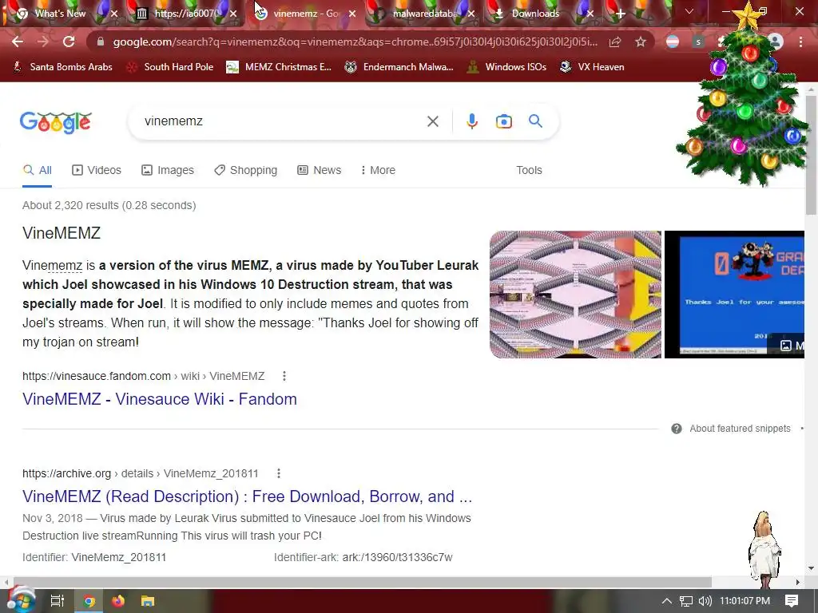
Task: Open a new browser tab
Action: click(620, 14)
